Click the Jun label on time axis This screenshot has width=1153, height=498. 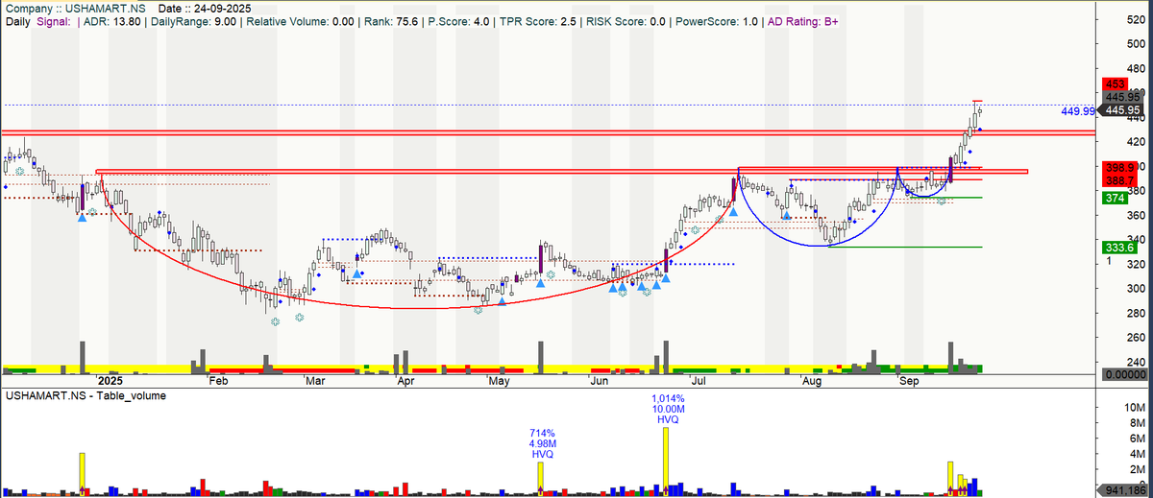click(x=599, y=381)
